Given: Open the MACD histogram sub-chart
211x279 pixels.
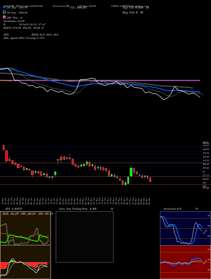Looking at the screenshot, I should (x=25, y=262).
